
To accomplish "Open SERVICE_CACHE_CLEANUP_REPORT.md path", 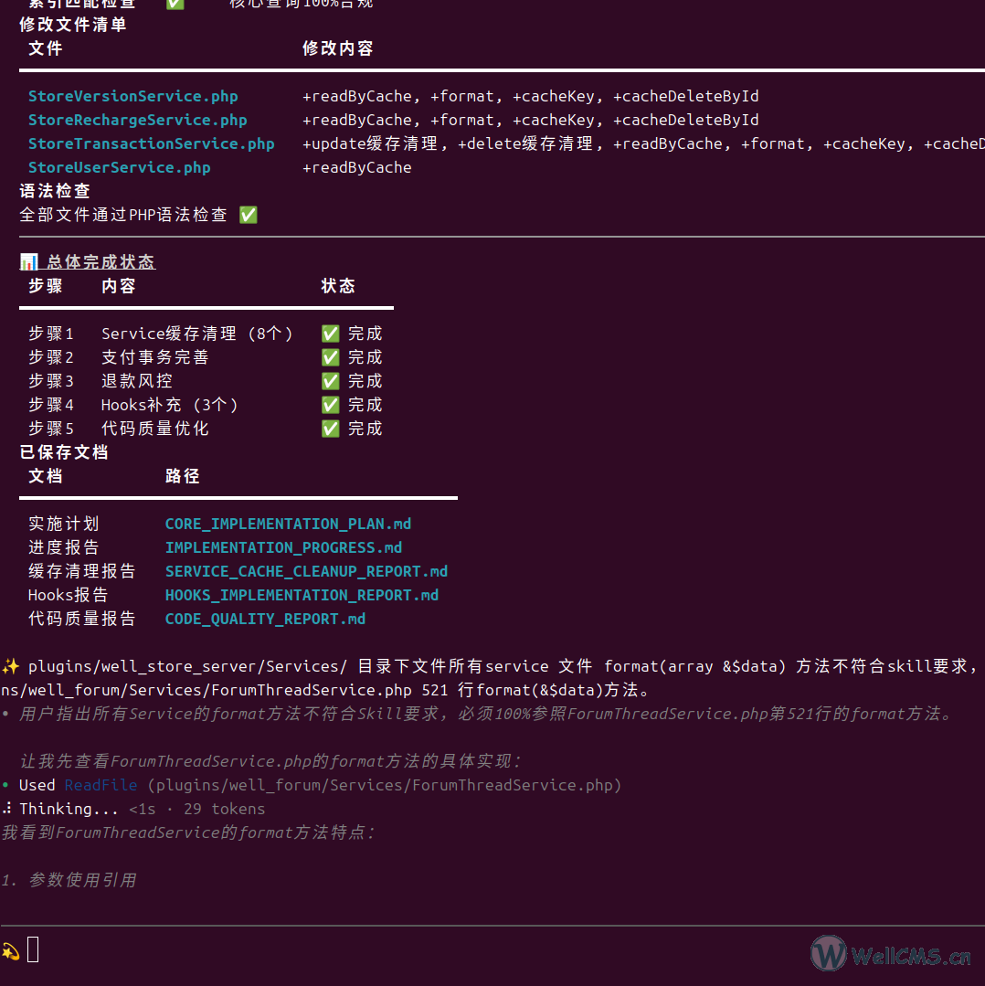I will [306, 571].
